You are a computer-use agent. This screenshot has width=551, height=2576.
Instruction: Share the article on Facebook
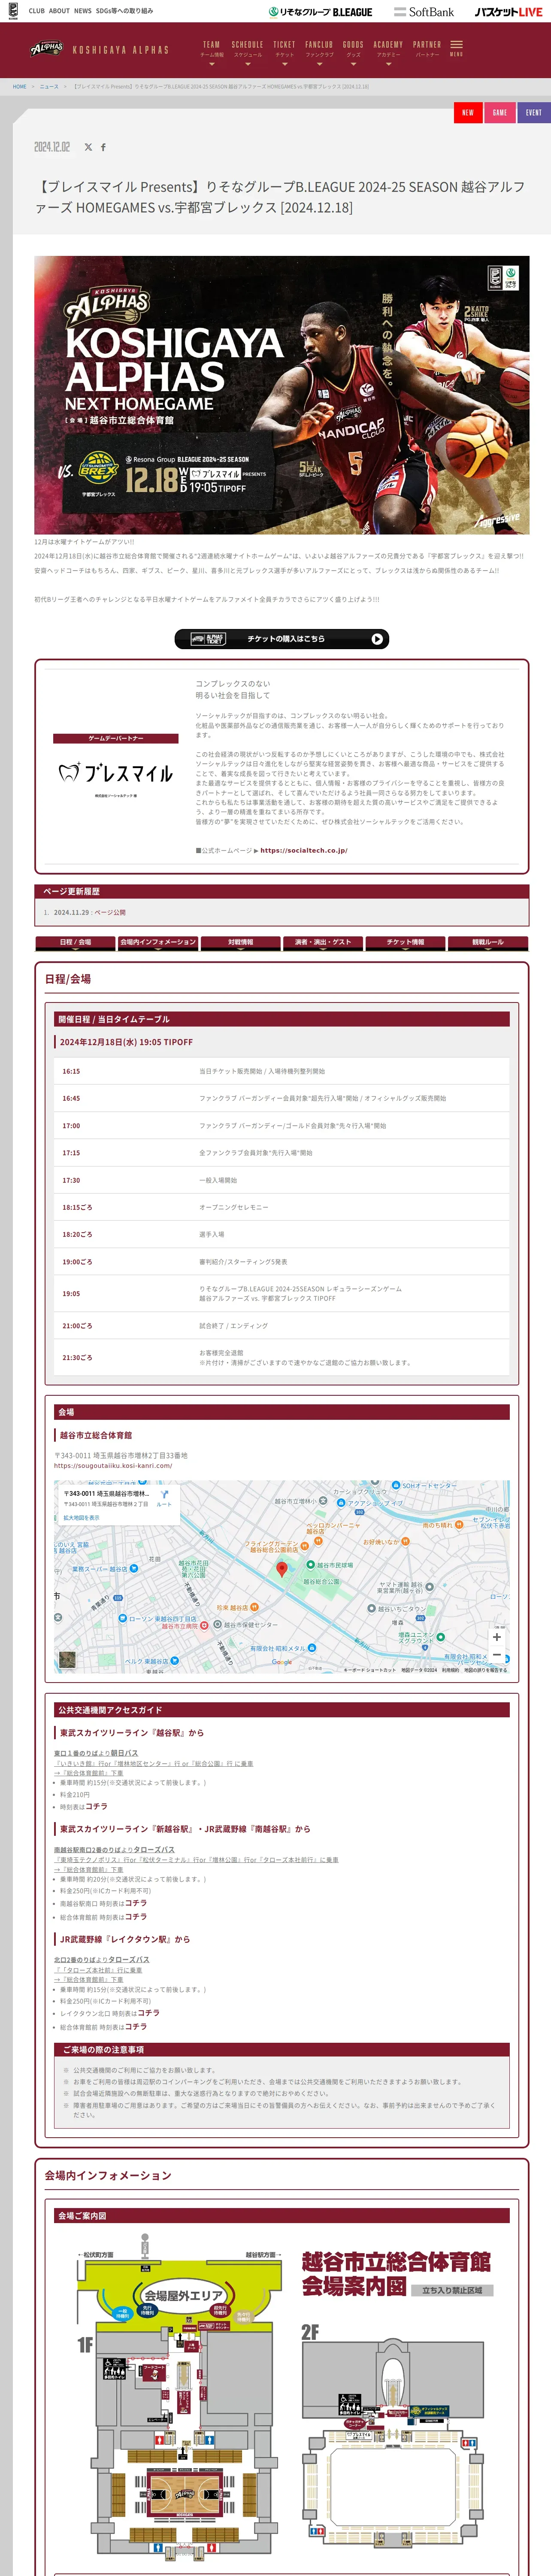(103, 147)
